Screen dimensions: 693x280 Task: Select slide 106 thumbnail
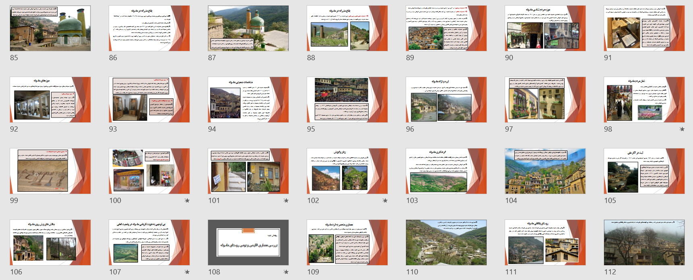click(x=50, y=242)
